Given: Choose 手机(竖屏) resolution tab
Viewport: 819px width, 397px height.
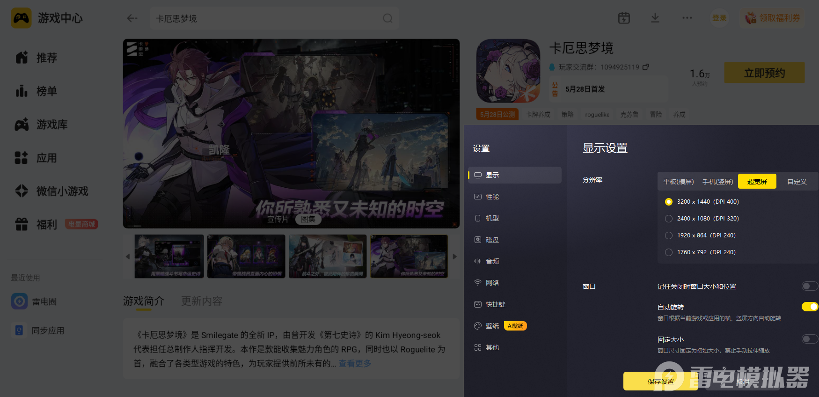Looking at the screenshot, I should click(717, 182).
